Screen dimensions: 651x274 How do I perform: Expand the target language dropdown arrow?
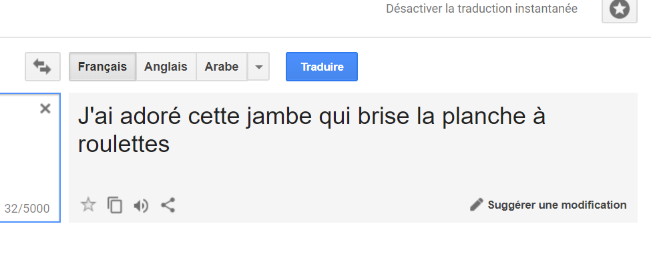coord(258,67)
